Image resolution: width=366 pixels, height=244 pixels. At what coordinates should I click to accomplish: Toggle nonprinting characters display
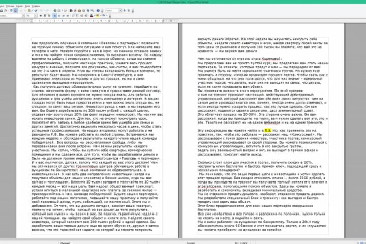[88, 11]
